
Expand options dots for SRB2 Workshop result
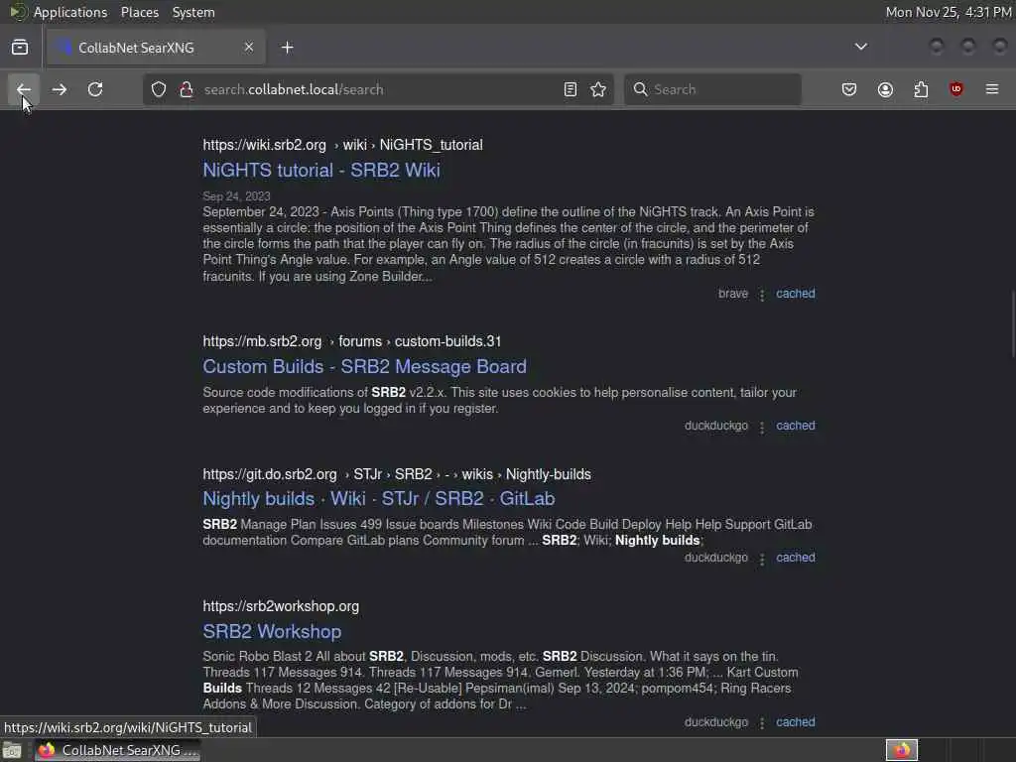pos(762,723)
